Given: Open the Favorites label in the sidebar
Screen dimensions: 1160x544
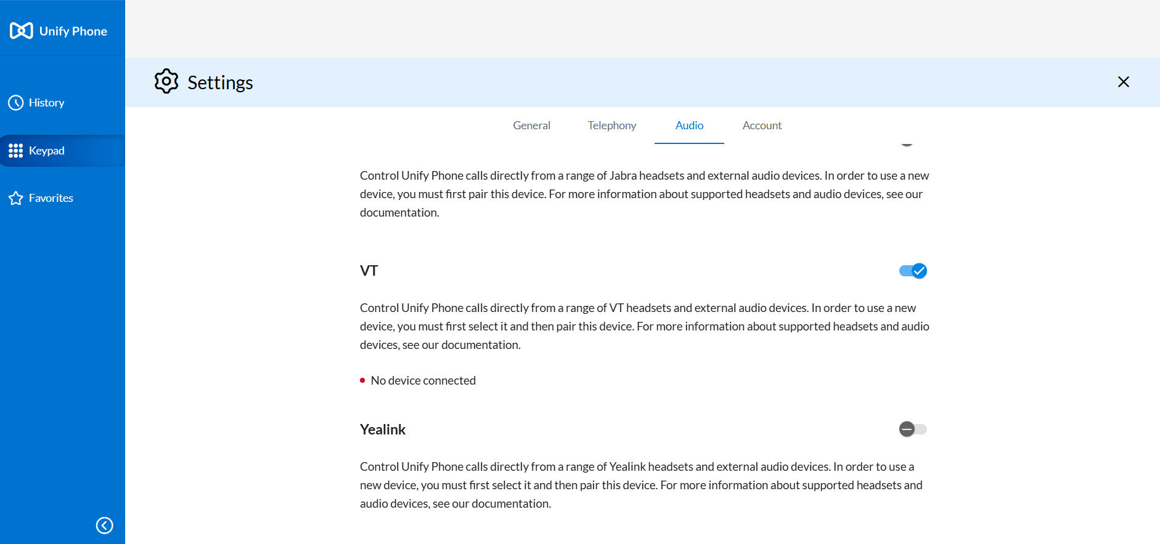Looking at the screenshot, I should (x=51, y=198).
